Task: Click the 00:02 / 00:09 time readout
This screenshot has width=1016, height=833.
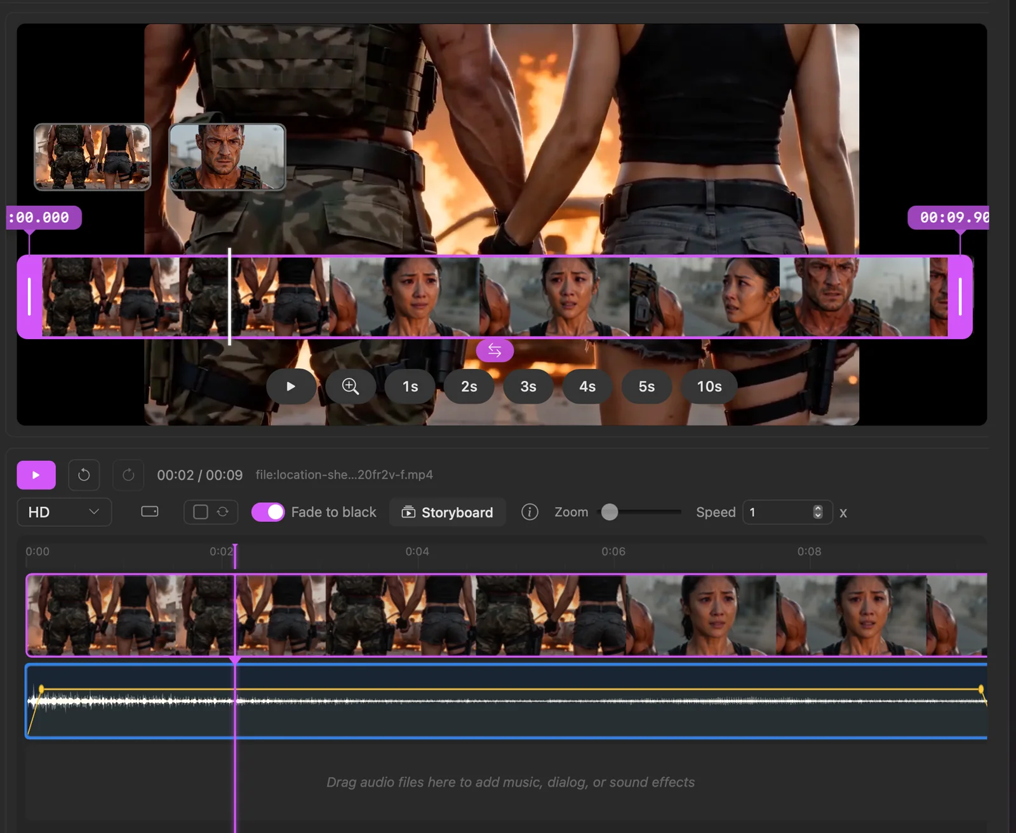Action: [200, 475]
